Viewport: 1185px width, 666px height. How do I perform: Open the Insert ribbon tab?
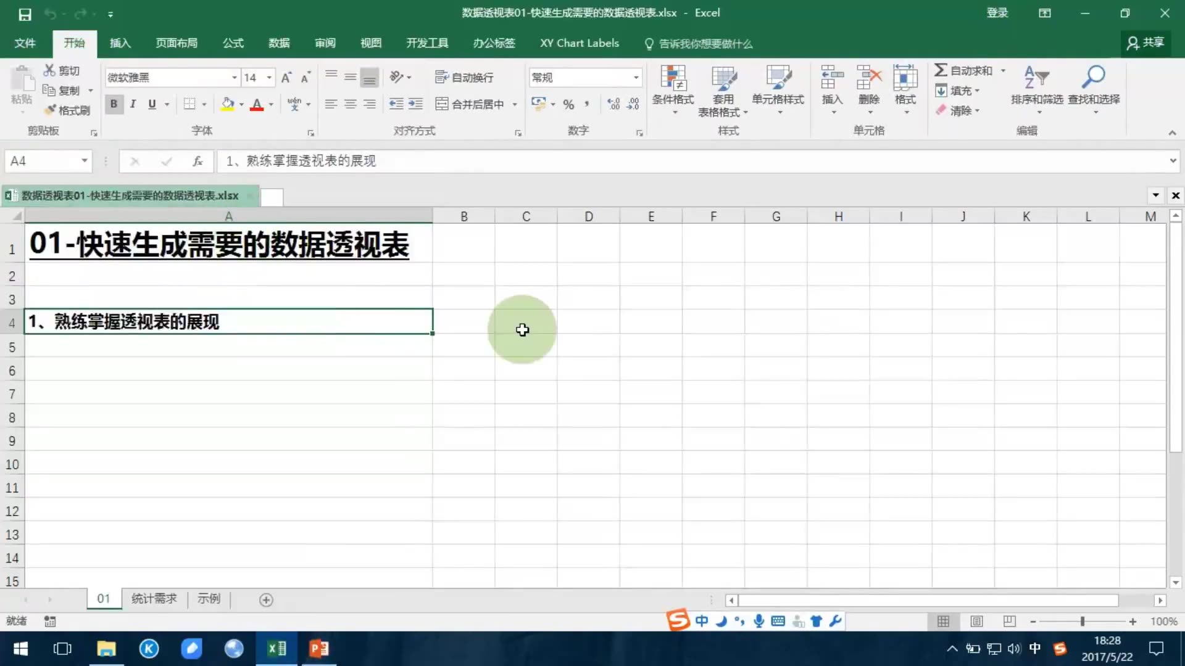click(x=120, y=43)
